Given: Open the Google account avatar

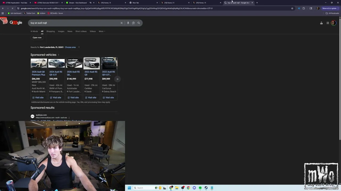Looking at the screenshot, I should pyautogui.click(x=334, y=23).
